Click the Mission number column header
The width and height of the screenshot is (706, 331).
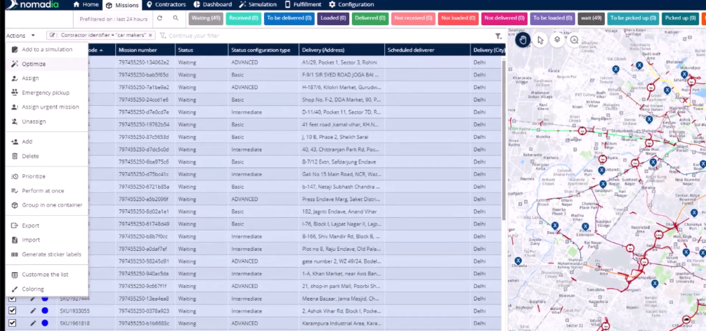coord(145,50)
